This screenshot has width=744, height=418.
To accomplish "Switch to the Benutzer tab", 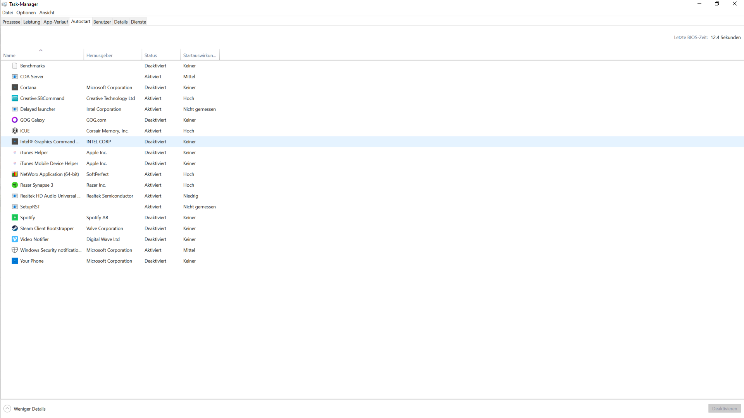I will pyautogui.click(x=102, y=22).
